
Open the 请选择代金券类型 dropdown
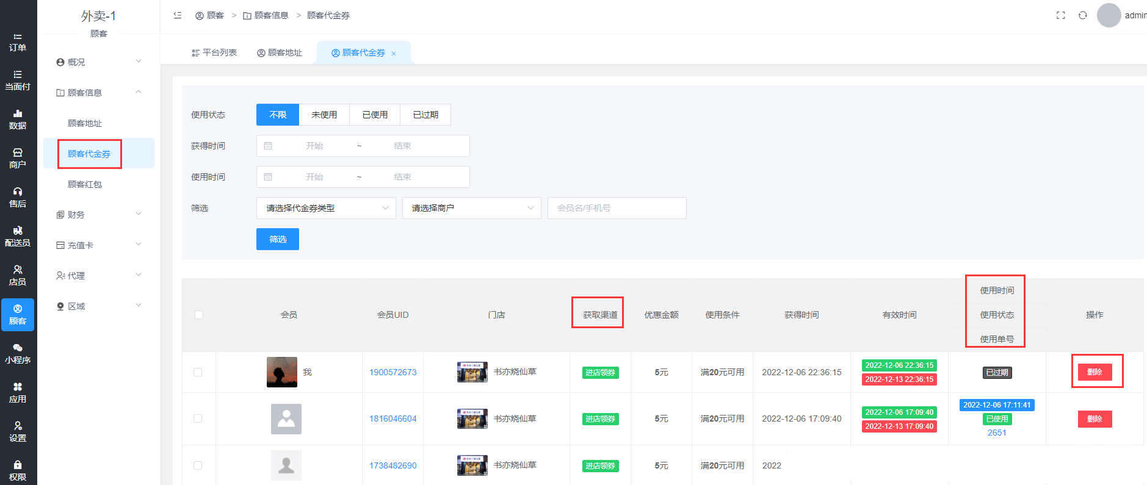[x=326, y=208]
